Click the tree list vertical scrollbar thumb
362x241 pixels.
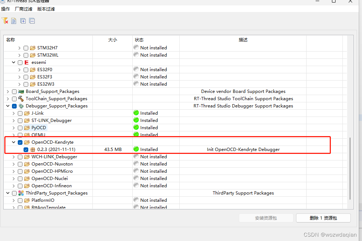[350, 168]
